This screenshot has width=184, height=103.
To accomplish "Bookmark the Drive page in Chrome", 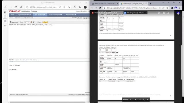I will point(167,8).
